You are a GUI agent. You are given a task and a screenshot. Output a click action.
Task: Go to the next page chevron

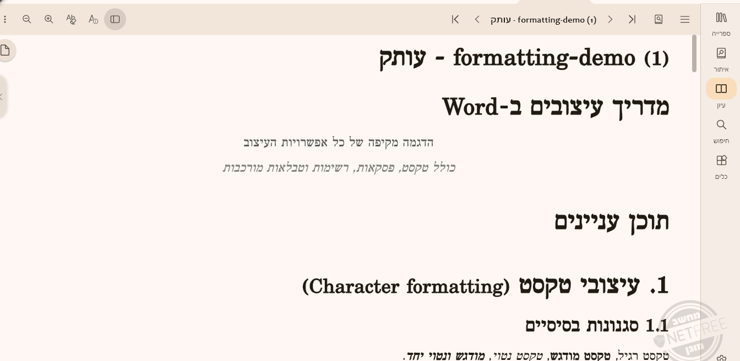[610, 19]
